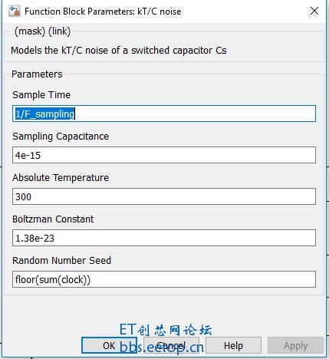The height and width of the screenshot is (359, 329).
Task: Discard changes using the Cancel button
Action: [171, 345]
